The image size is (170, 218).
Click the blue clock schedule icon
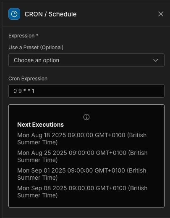14,14
